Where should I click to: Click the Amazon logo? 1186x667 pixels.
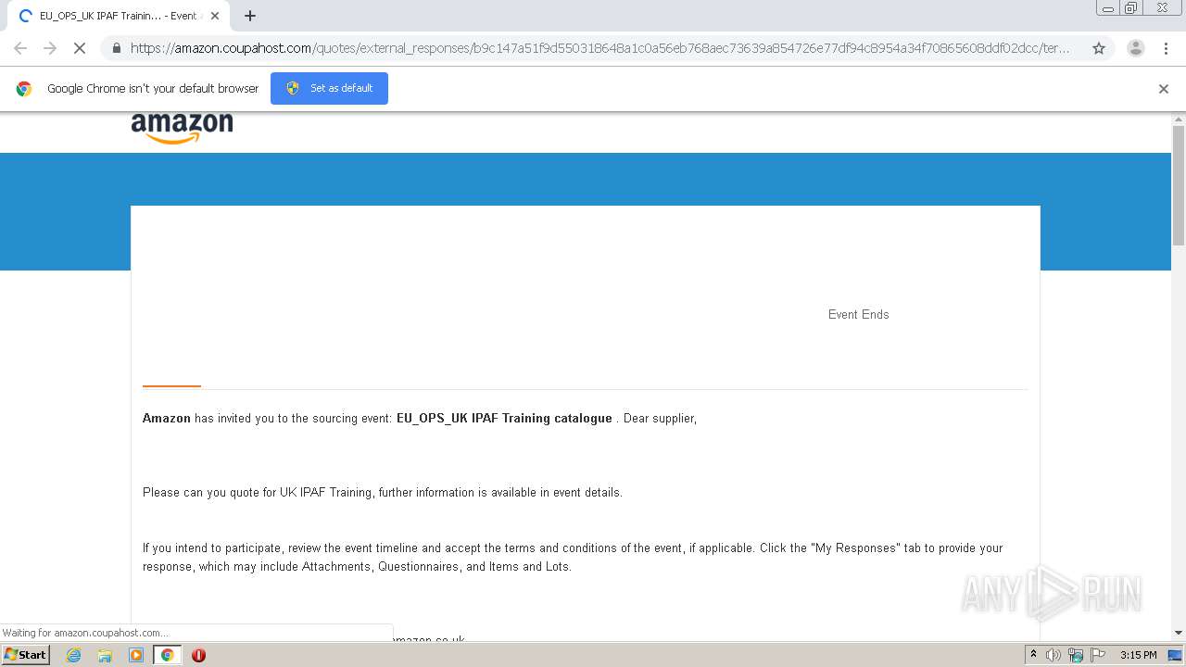coord(182,128)
